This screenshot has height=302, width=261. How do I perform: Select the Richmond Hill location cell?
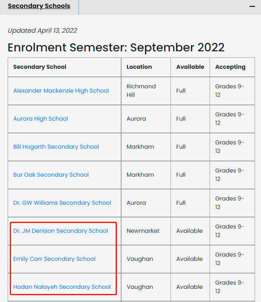(141, 90)
